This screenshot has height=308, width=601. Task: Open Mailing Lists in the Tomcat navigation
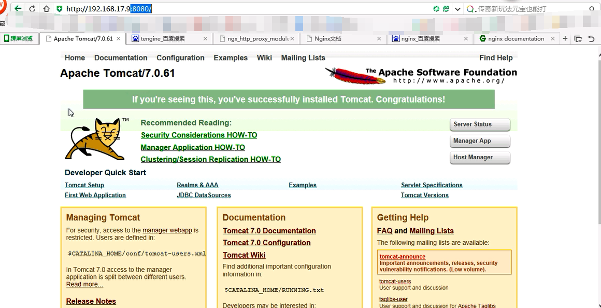click(x=303, y=58)
